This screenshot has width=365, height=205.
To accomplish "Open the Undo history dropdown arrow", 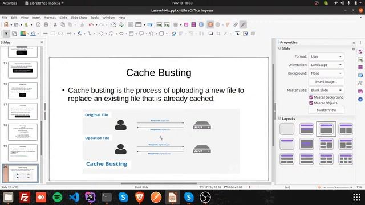I will point(96,25).
